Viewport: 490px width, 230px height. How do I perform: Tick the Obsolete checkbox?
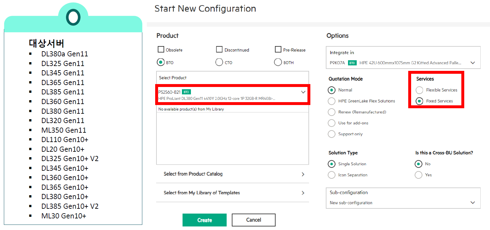tap(161, 50)
